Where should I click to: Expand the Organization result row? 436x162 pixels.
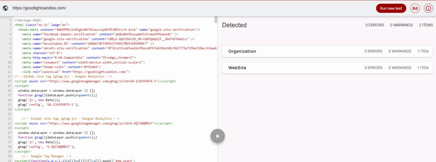tap(327, 51)
